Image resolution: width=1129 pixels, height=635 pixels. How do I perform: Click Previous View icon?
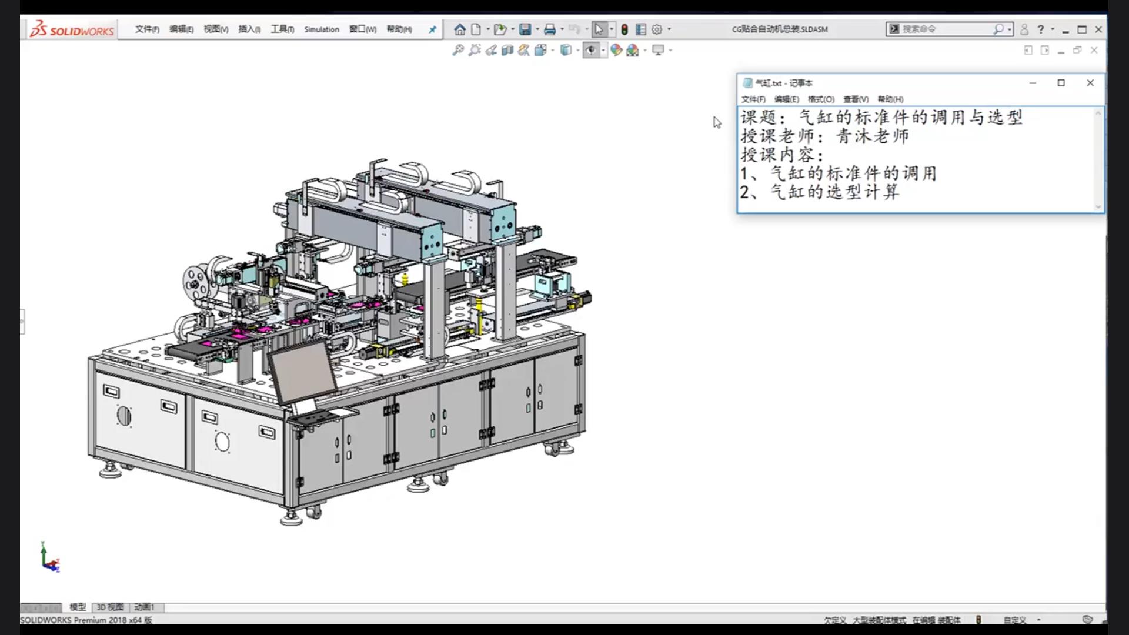pyautogui.click(x=491, y=51)
